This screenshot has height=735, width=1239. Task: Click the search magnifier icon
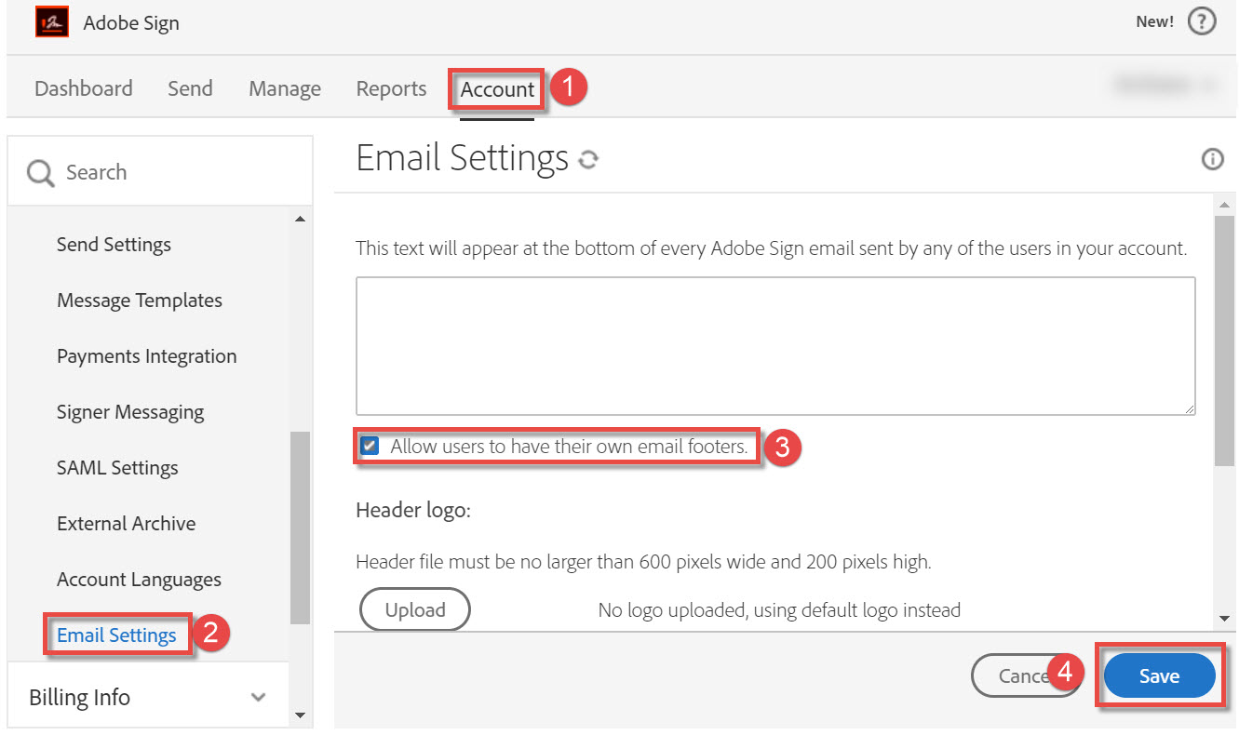[x=41, y=173]
